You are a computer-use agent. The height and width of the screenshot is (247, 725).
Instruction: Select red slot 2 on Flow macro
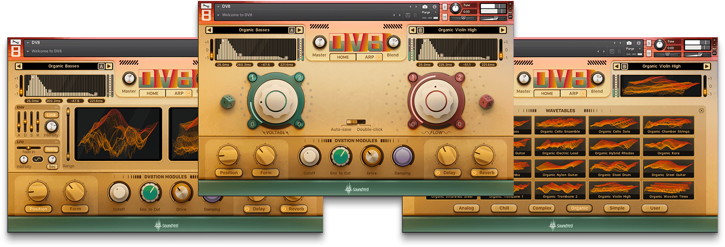click(x=459, y=77)
